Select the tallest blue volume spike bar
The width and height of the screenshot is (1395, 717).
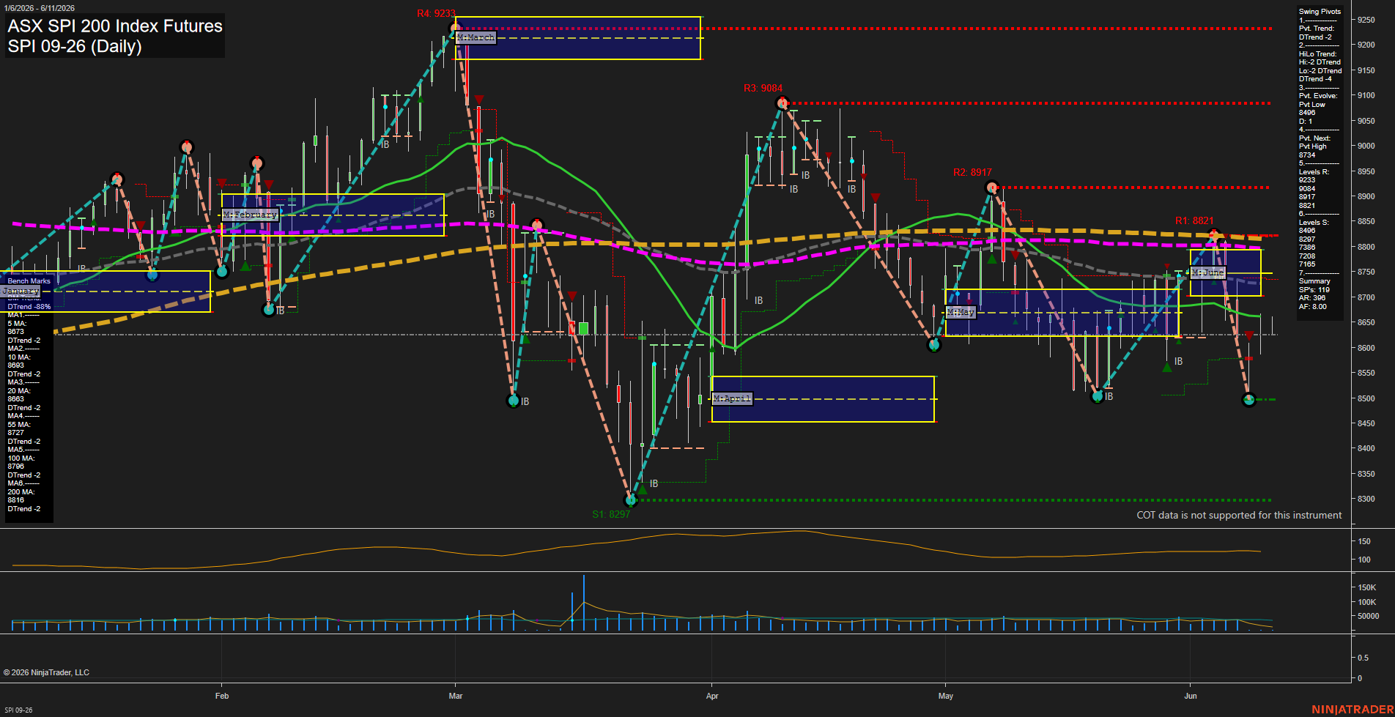[584, 603]
